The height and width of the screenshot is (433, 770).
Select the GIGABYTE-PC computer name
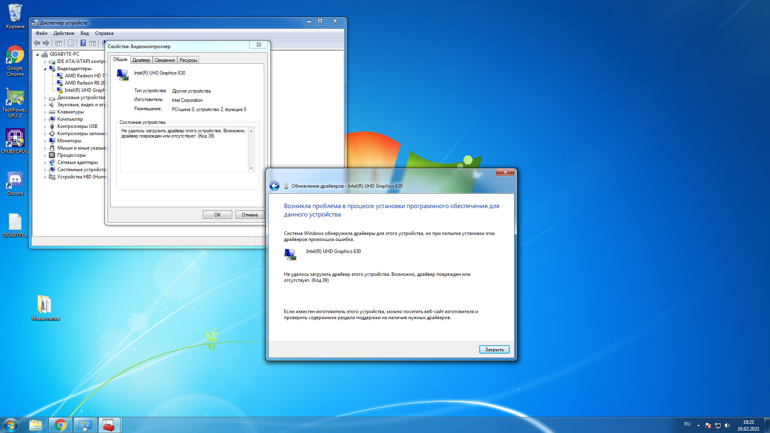pyautogui.click(x=64, y=54)
